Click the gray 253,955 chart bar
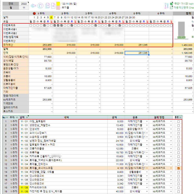Viewport: 194px width, 194px height. pos(181,30)
